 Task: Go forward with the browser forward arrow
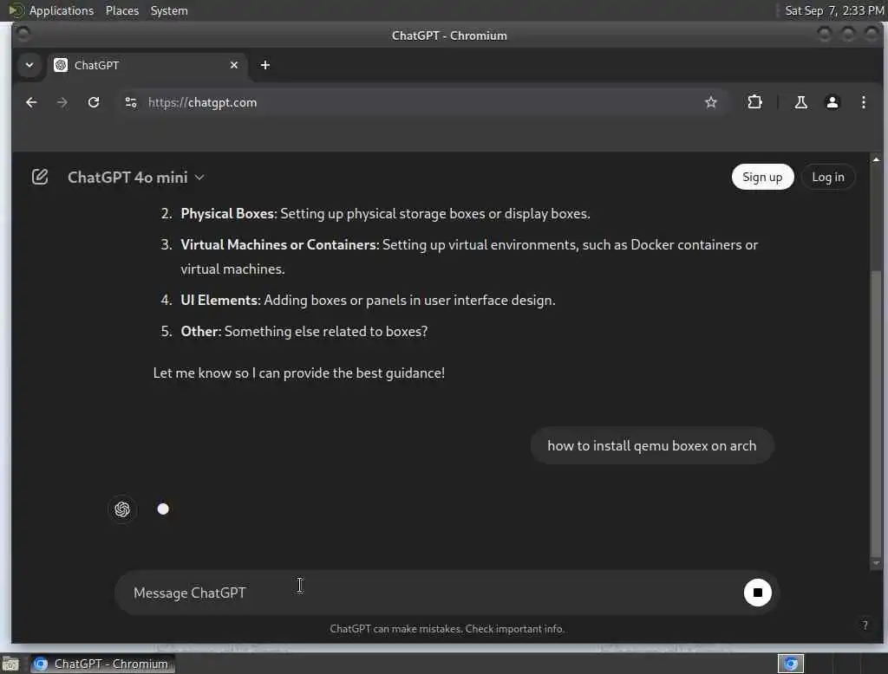[62, 102]
